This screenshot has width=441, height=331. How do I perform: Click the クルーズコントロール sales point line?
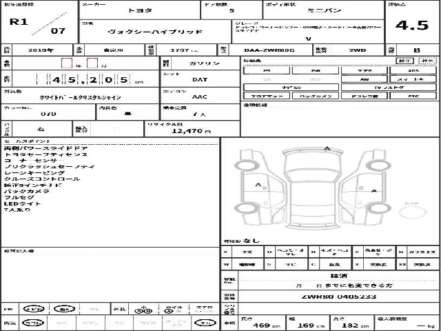click(x=42, y=179)
